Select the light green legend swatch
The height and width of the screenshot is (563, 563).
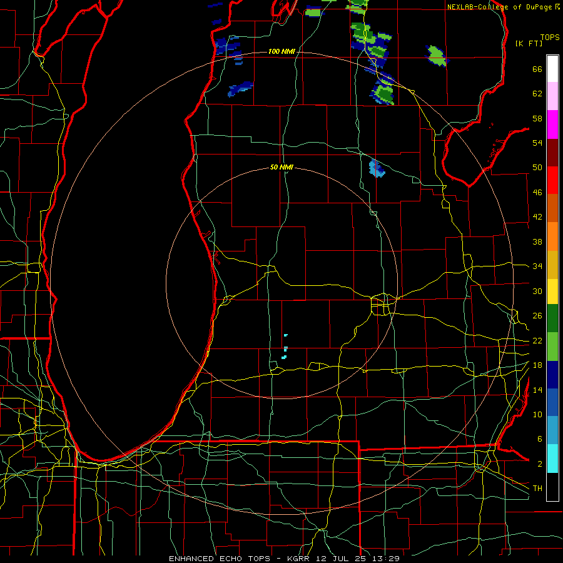pyautogui.click(x=552, y=347)
